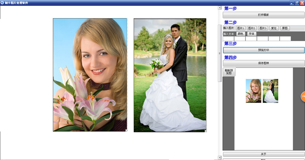
Task: Click the orange floating badge at right edge
Action: click(x=303, y=96)
